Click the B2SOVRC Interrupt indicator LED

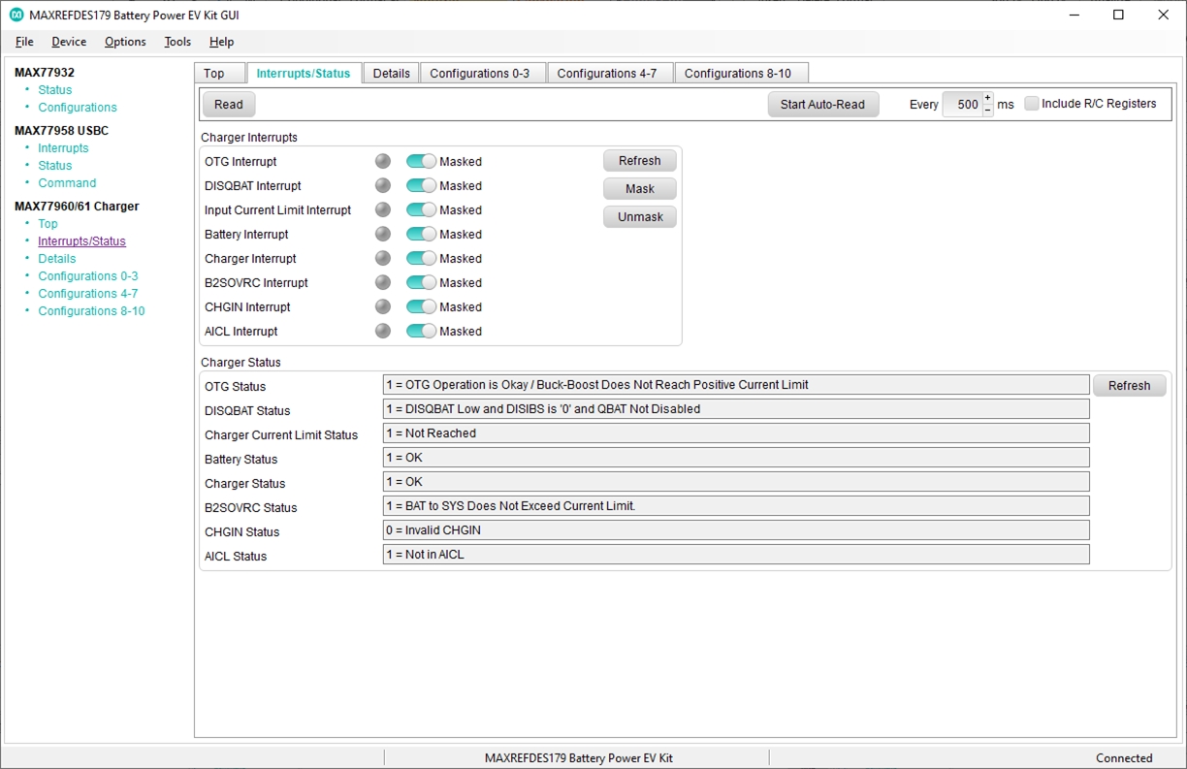tap(383, 282)
